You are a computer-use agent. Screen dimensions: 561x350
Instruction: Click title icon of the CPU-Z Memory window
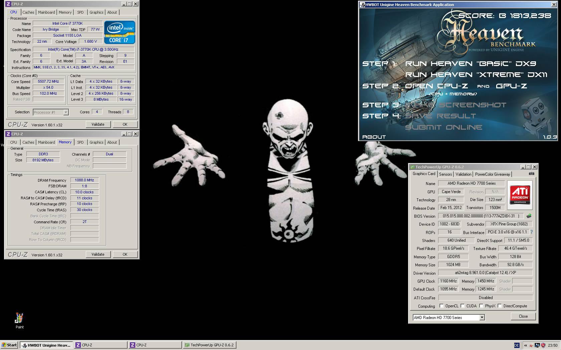pyautogui.click(x=8, y=134)
